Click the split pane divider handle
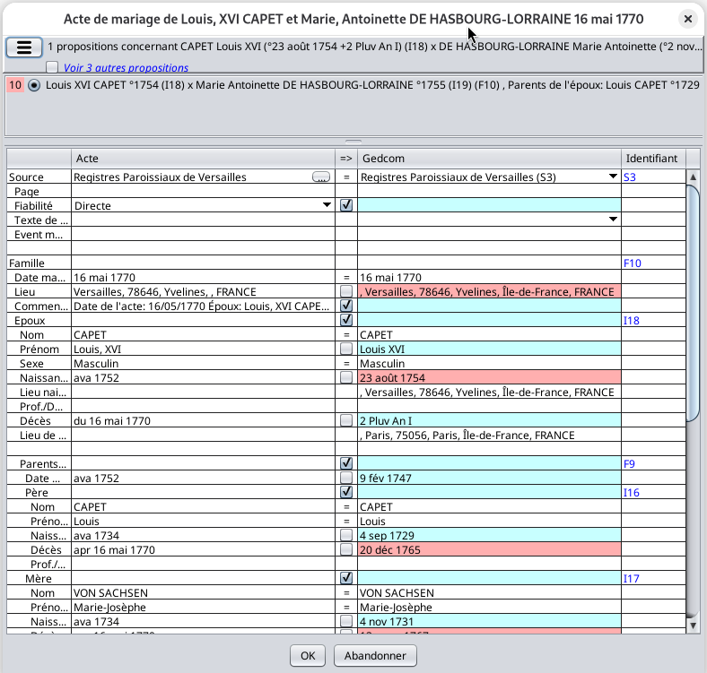This screenshot has height=673, width=707. pos(353,142)
